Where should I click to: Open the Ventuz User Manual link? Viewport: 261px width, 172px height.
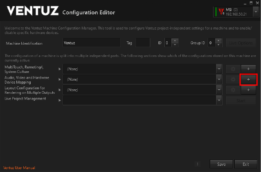(x=19, y=167)
